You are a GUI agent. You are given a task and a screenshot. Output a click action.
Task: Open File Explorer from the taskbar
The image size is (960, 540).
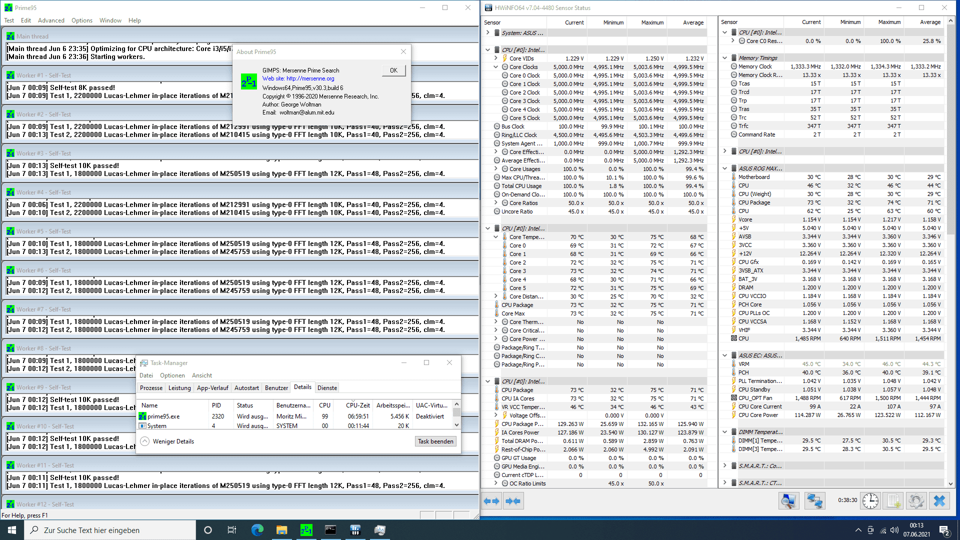(x=281, y=530)
